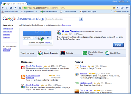Click the Go arrow beside address bar
Viewport: 131px width, 94px height.
pyautogui.click(x=118, y=8)
